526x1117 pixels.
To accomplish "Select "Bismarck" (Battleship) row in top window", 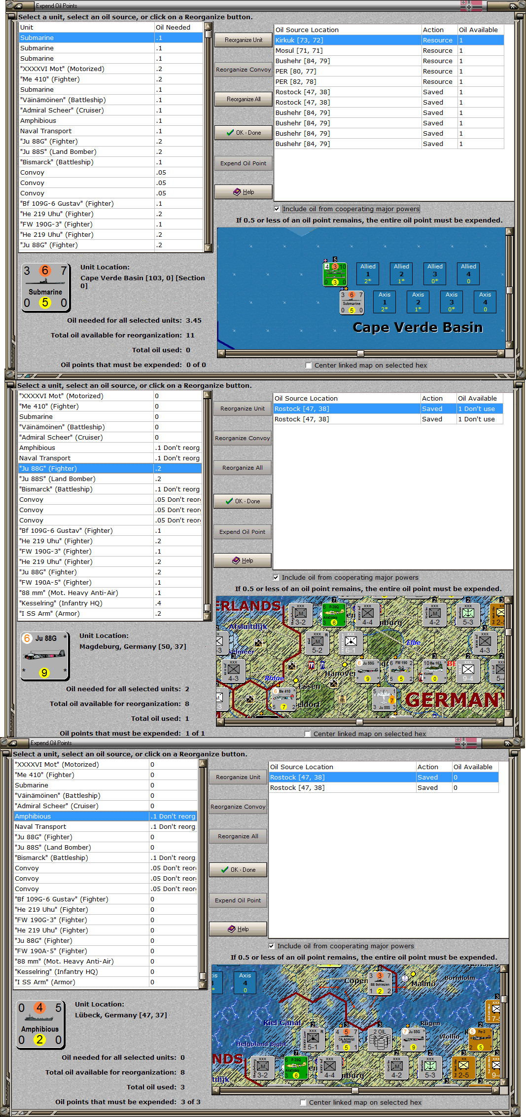I will tap(111, 162).
